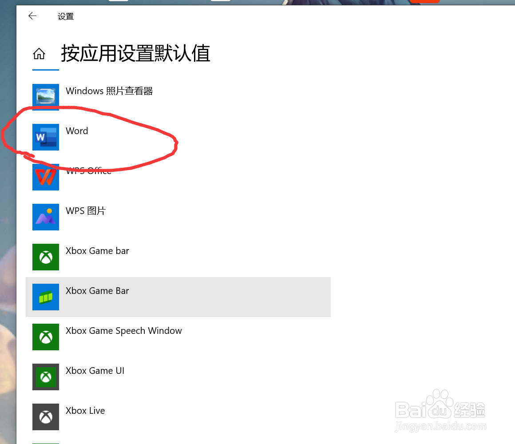Select the 'Word' label text
The height and width of the screenshot is (444, 515).
tap(77, 131)
